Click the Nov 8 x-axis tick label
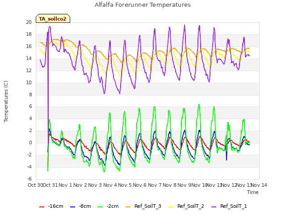Image resolution: width=286 pixels, height=215 pixels. 169,185
